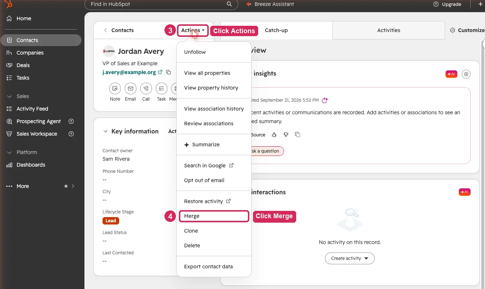Screen dimensions: 485x289
Task: Click Customize gear button
Action: (467, 30)
